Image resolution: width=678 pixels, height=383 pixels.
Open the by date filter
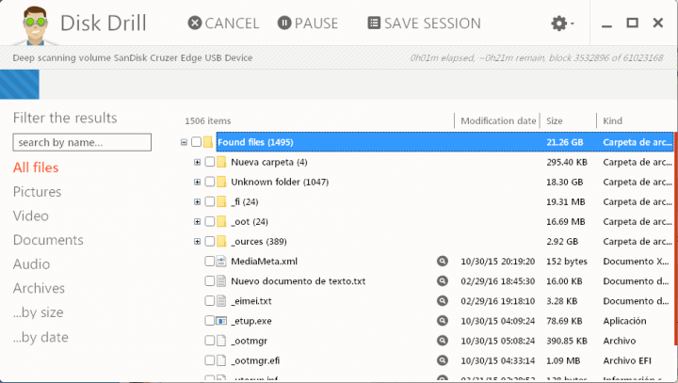click(x=40, y=337)
